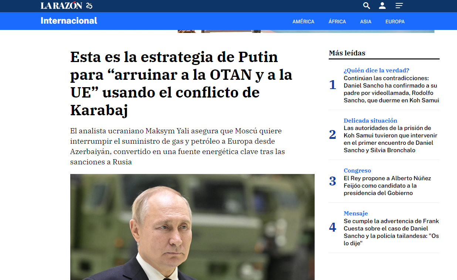Read the Daniel Sancho videollamada story
Viewport: 457px width, 280px height.
pos(391,89)
